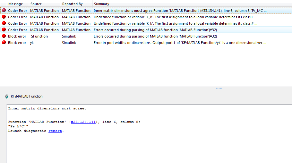This screenshot has height=163, width=292.
Task: Click the splitter handle between the panes
Action: (219, 88)
